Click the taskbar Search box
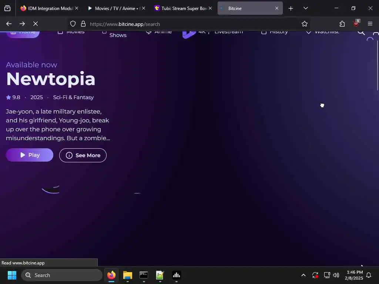Screen dimensions: 379x284 click(x=62, y=275)
